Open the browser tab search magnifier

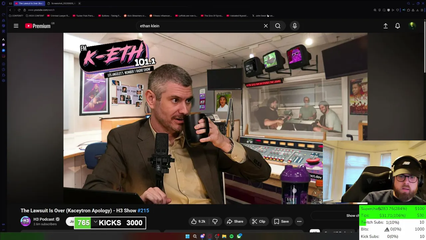[x=408, y=3]
